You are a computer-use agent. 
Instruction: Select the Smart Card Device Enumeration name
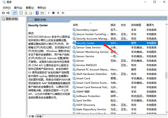pyautogui.click(x=92, y=83)
